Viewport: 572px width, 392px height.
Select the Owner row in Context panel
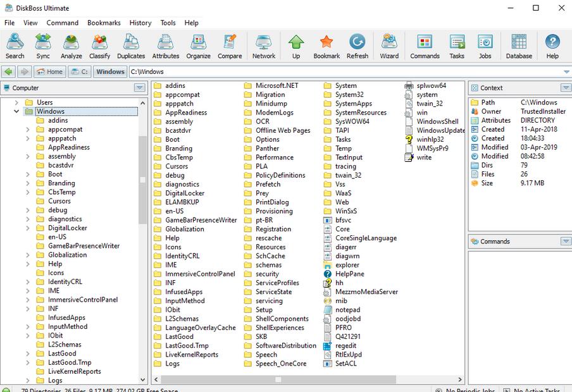coord(518,111)
